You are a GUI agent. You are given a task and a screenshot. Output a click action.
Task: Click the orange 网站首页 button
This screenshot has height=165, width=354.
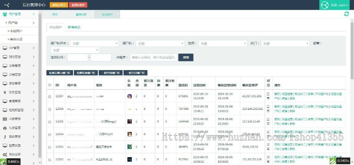click(x=59, y=5)
